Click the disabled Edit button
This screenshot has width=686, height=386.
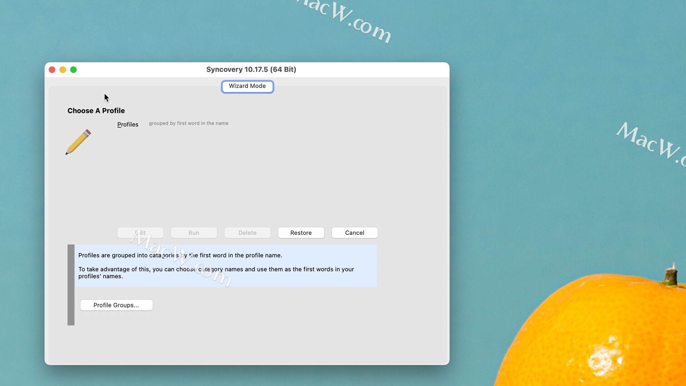point(140,233)
